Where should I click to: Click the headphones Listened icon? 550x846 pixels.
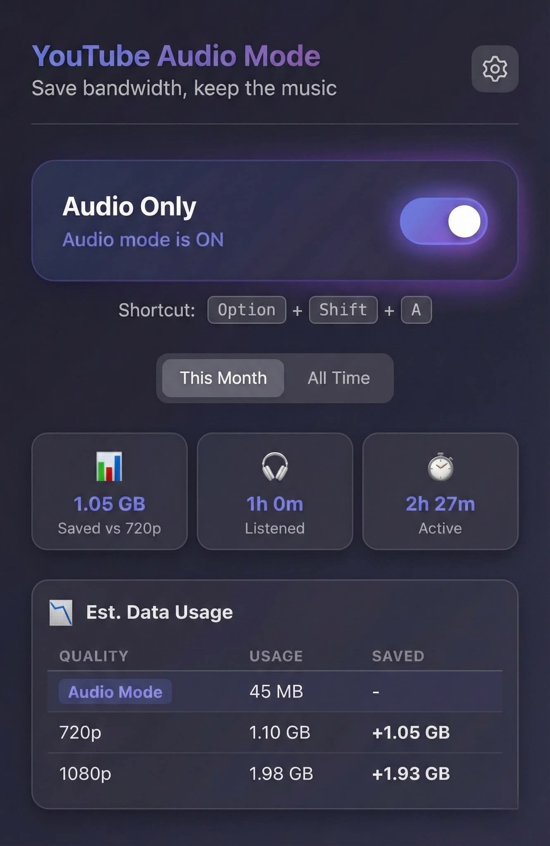[x=275, y=466]
